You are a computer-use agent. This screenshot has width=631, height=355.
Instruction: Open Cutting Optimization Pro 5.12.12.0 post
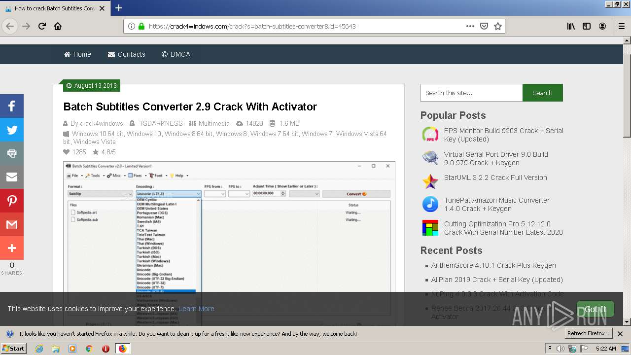(x=503, y=228)
